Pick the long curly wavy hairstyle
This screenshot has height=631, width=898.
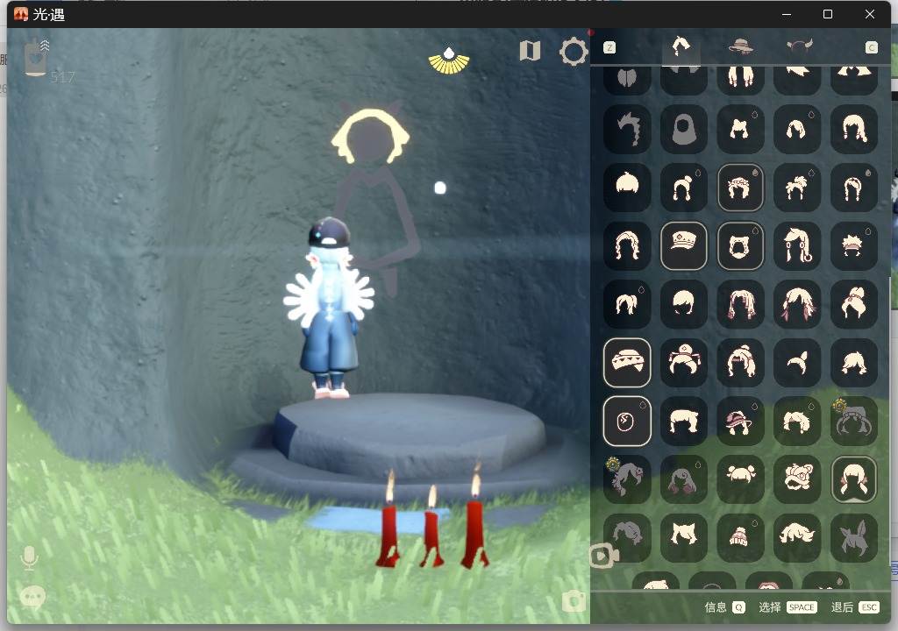point(627,245)
